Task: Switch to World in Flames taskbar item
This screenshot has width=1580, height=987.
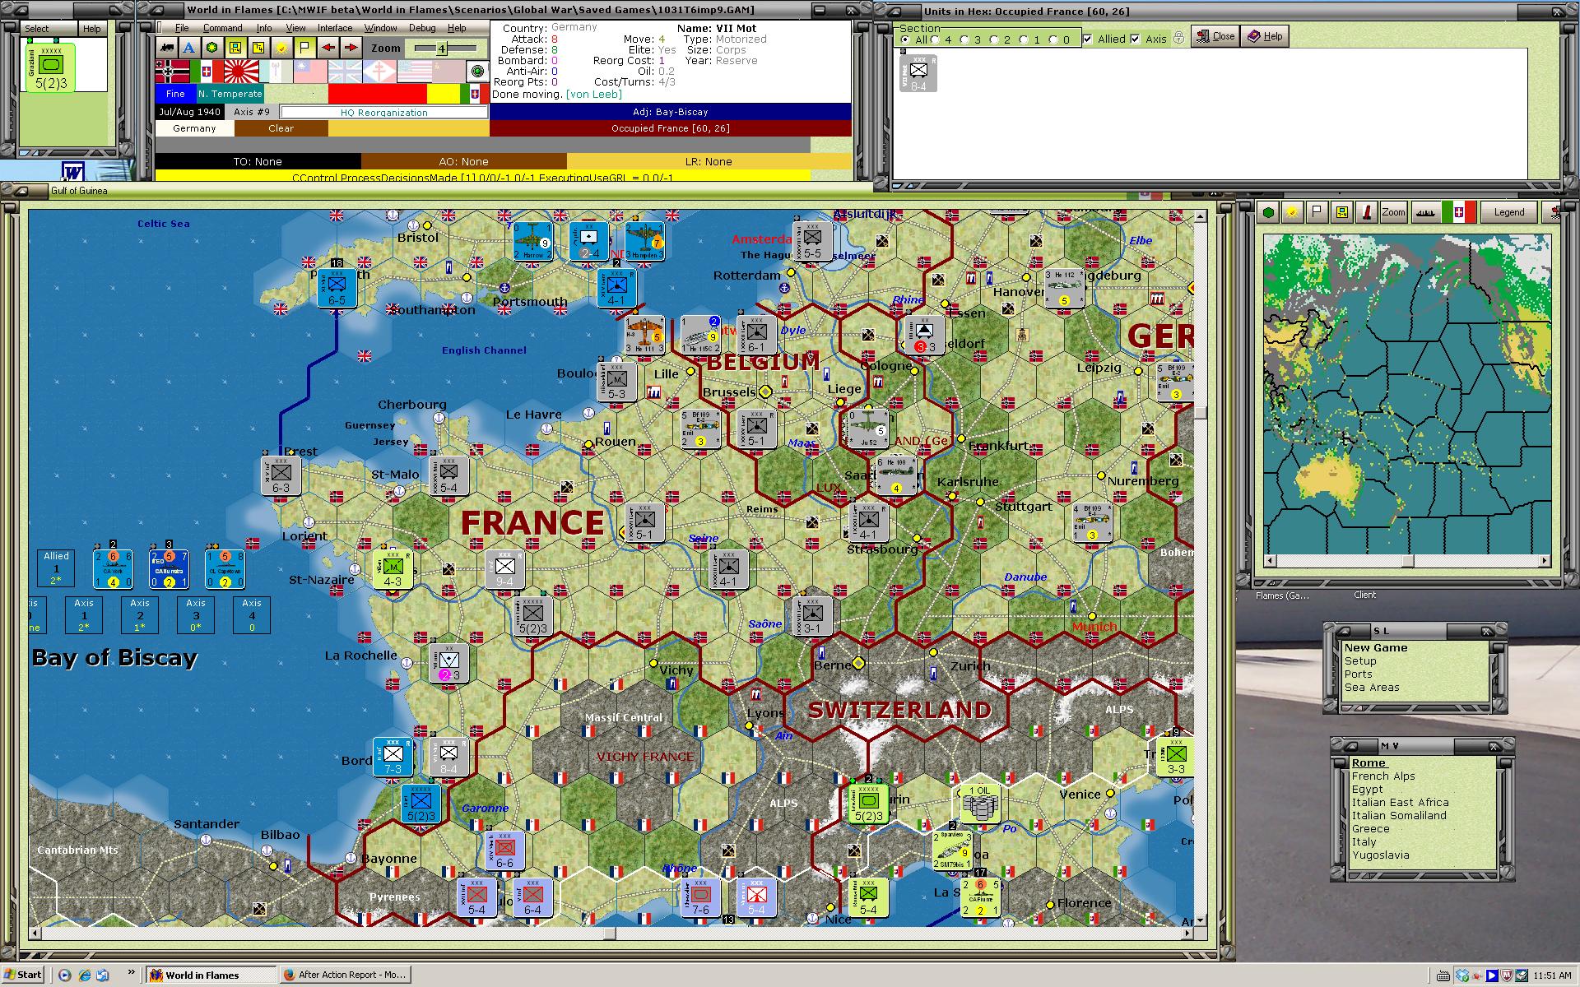Action: point(211,975)
